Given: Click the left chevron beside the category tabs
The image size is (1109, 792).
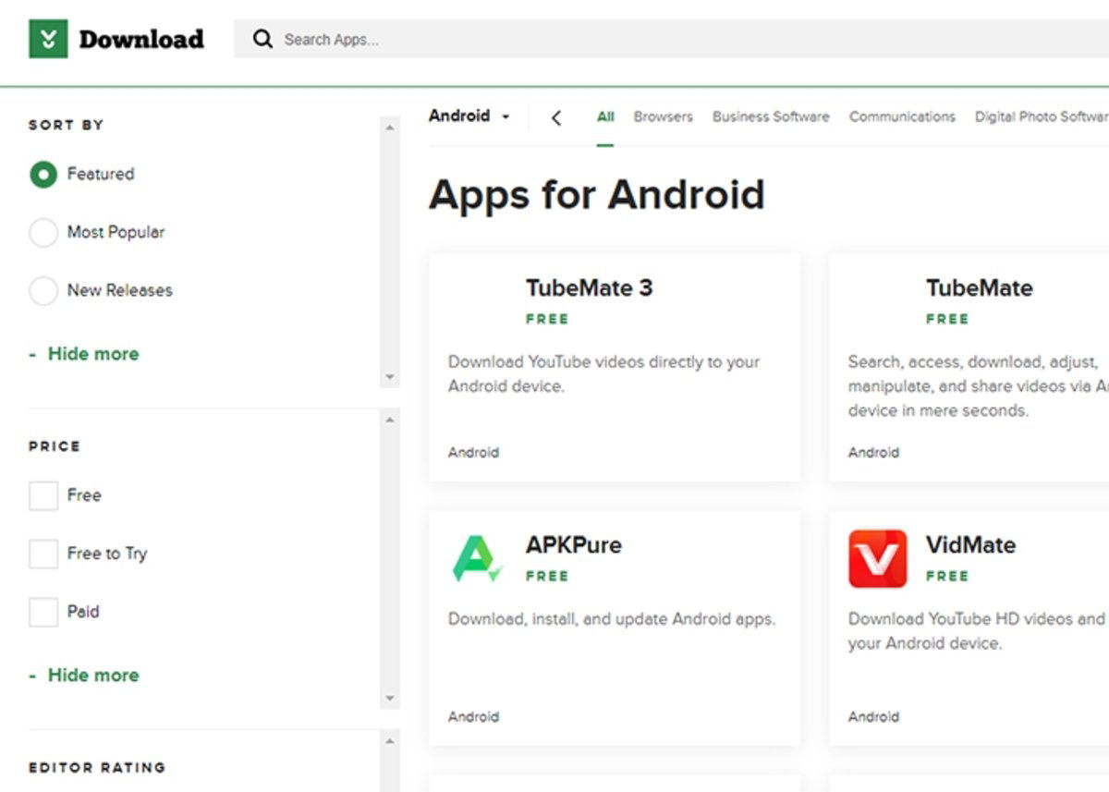Looking at the screenshot, I should click(x=554, y=116).
